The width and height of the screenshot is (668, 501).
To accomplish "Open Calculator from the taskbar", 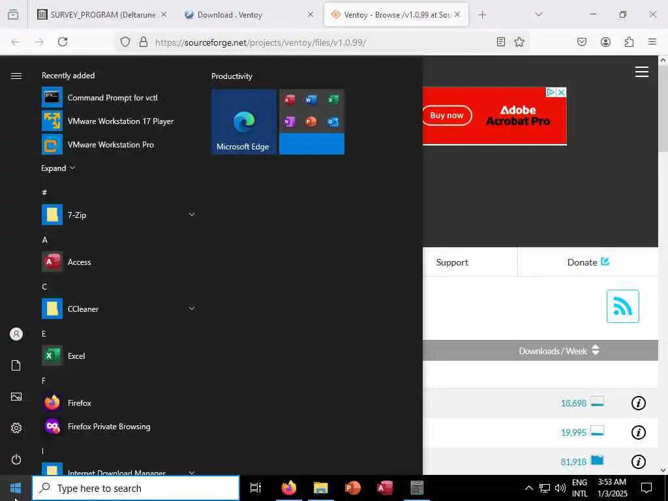I will pos(417,488).
